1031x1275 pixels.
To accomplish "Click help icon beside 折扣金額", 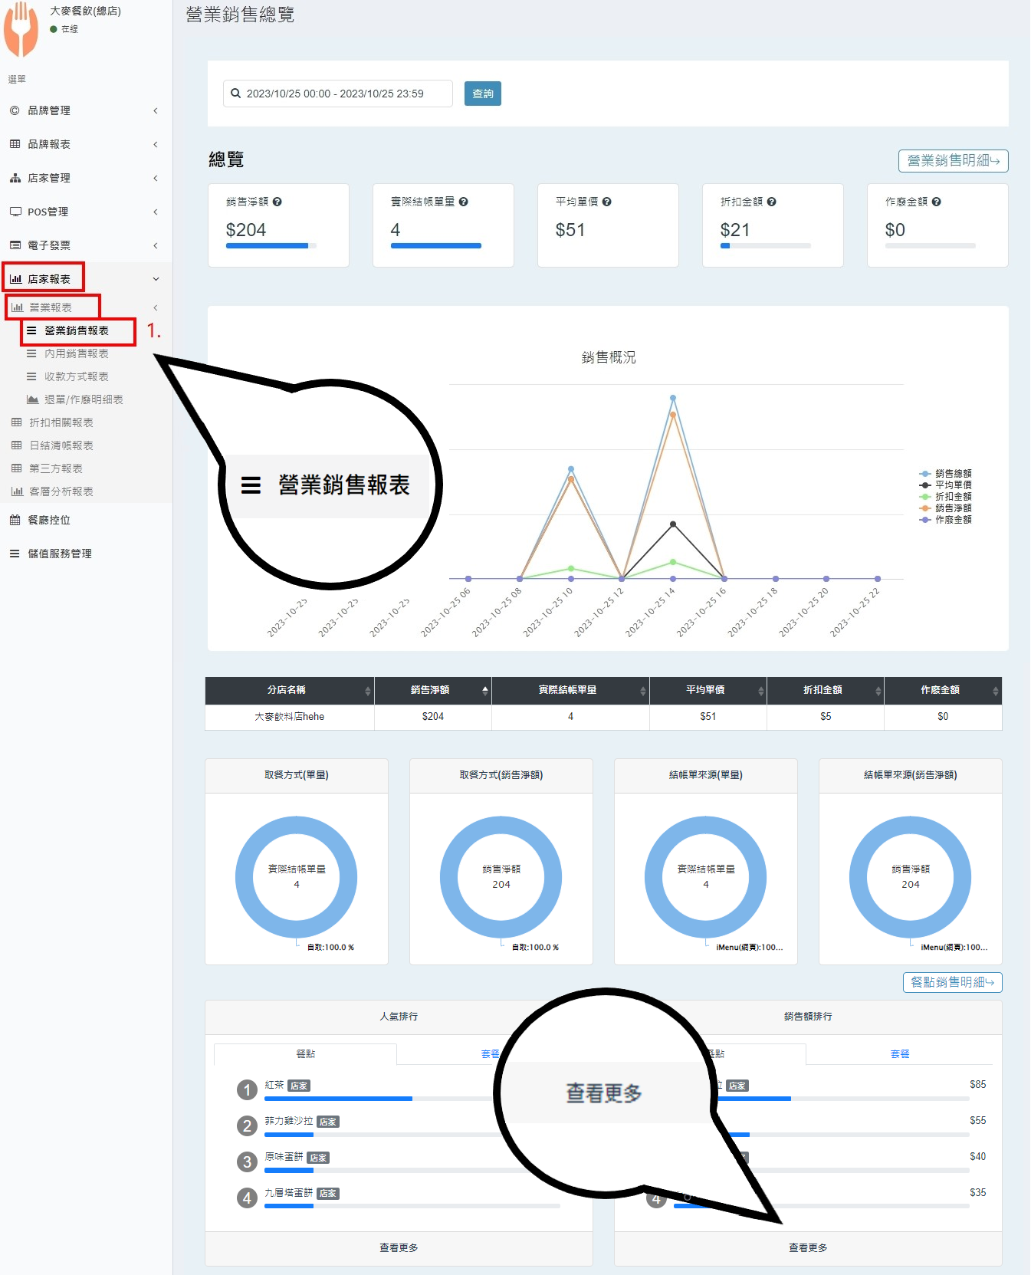I will pyautogui.click(x=772, y=202).
